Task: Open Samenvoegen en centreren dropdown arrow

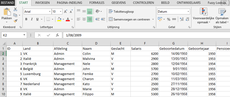Action: tap(153, 19)
